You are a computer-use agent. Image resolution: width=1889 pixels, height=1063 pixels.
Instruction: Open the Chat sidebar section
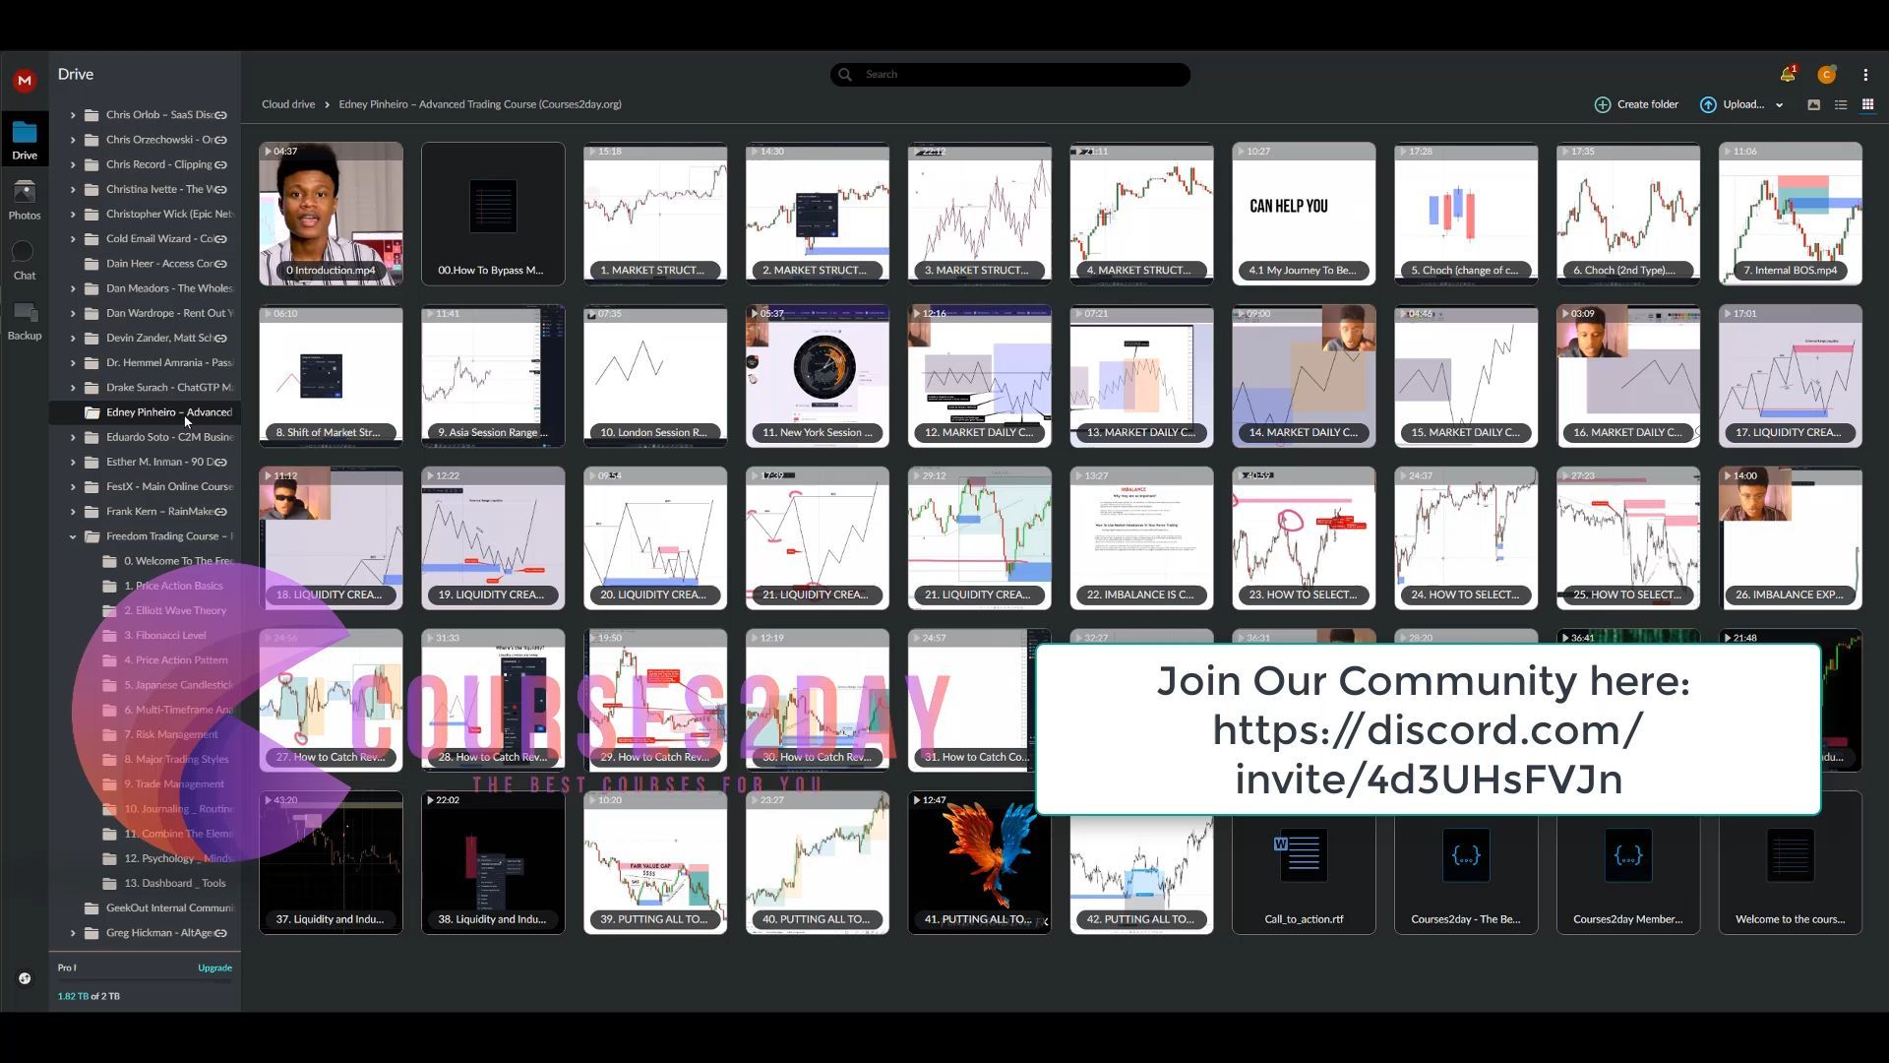[25, 261]
